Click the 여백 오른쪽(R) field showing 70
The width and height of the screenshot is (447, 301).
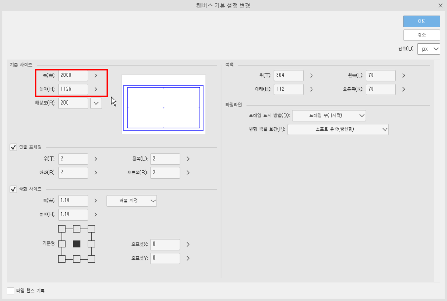click(381, 89)
